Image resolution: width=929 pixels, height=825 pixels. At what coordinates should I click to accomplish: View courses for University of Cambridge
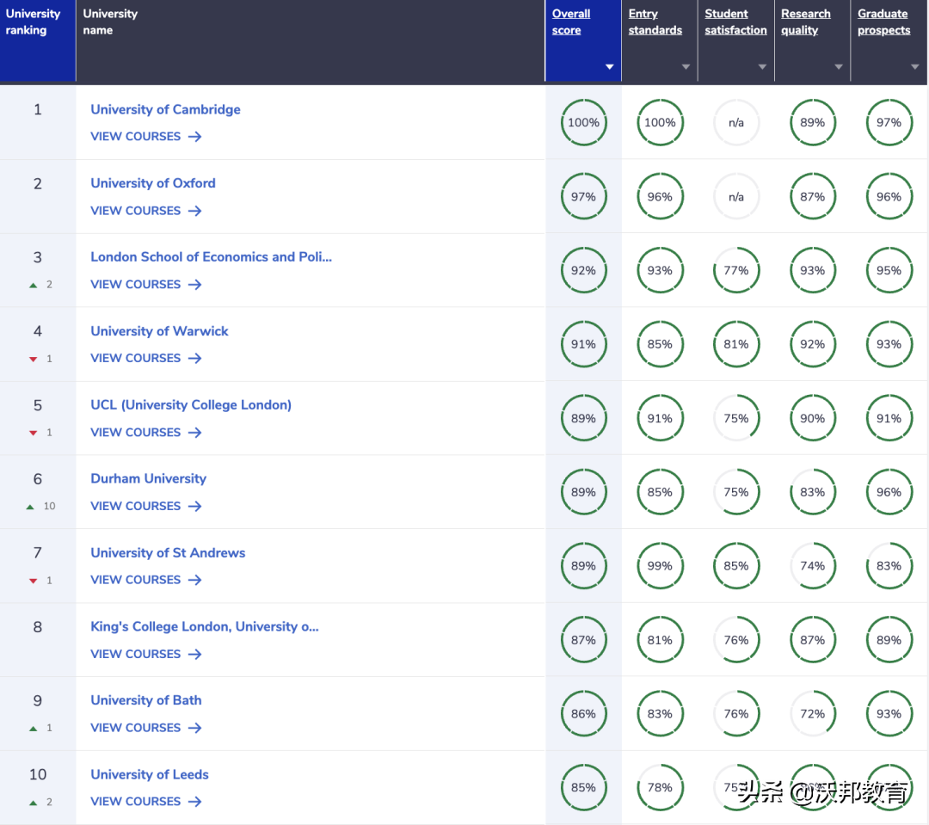[145, 136]
